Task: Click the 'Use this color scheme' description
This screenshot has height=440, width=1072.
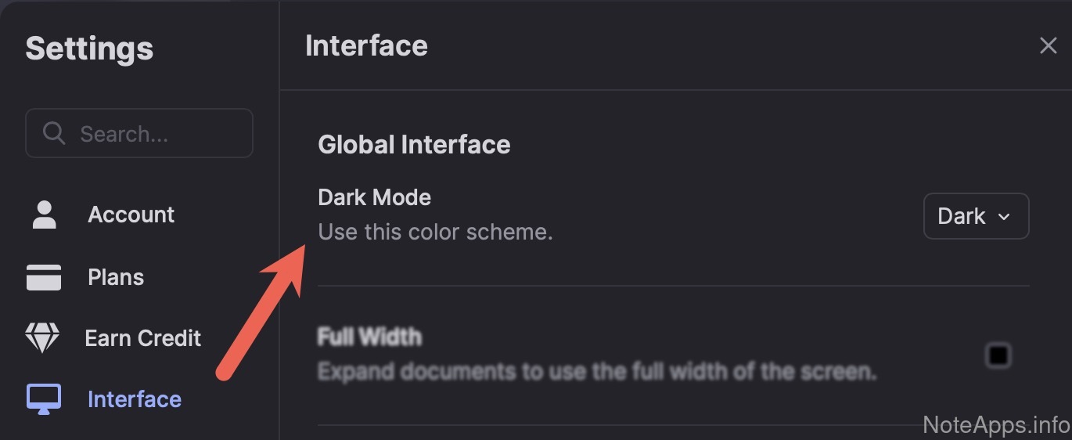Action: (x=435, y=233)
